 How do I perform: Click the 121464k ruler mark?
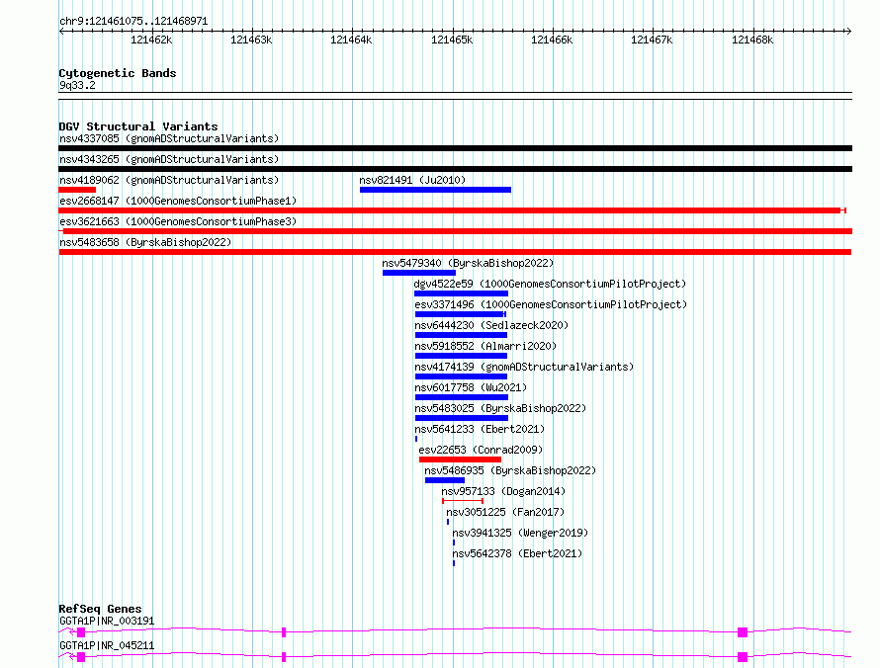click(351, 40)
